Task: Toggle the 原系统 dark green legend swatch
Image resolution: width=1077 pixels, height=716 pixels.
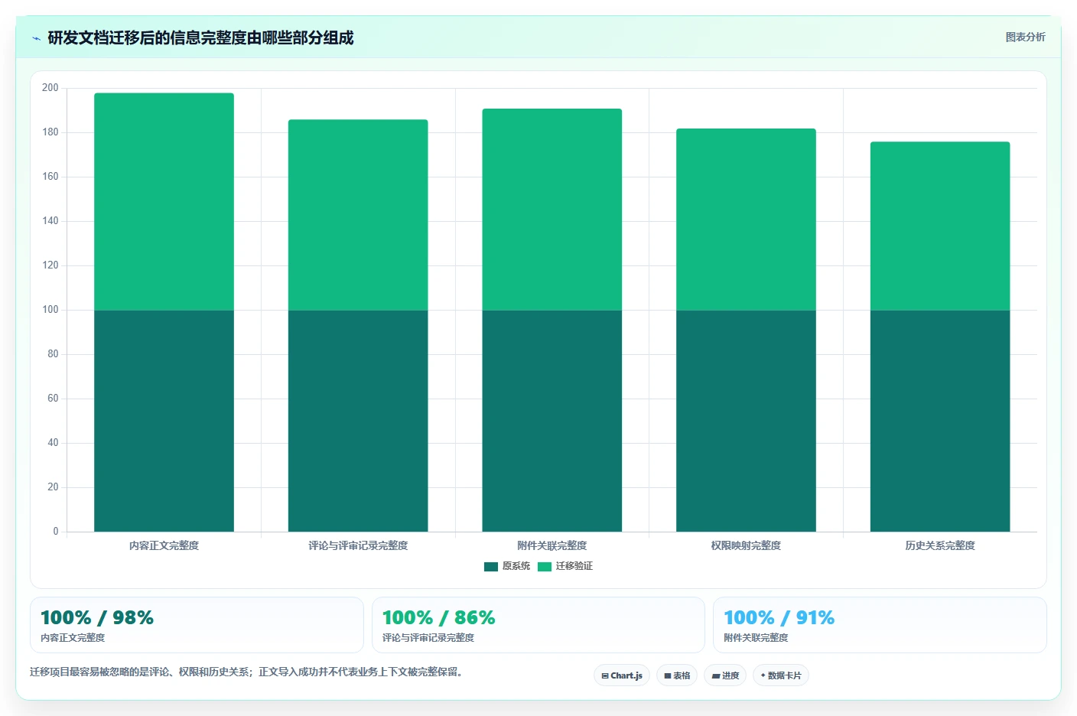Action: point(491,566)
